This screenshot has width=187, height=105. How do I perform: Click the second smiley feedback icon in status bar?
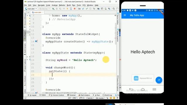(x=114, y=98)
